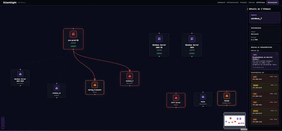Click the Vulnérabilités (6) heading
The width and height of the screenshot is (282, 131).
pyautogui.click(x=257, y=73)
